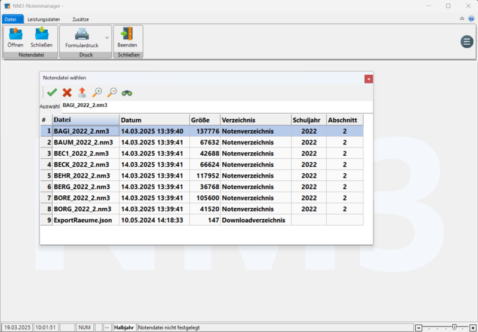Image resolution: width=478 pixels, height=332 pixels.
Task: Expand the Formulardruck dropdown arrow
Action: (107, 38)
